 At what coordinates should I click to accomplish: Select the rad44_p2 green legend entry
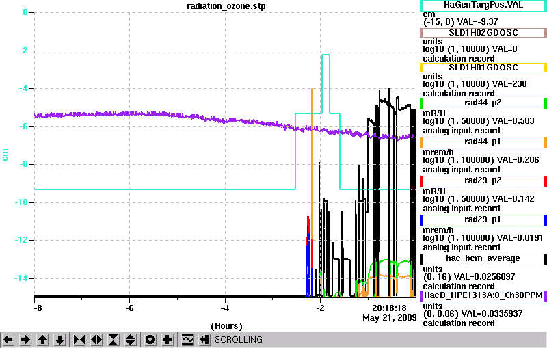483,103
